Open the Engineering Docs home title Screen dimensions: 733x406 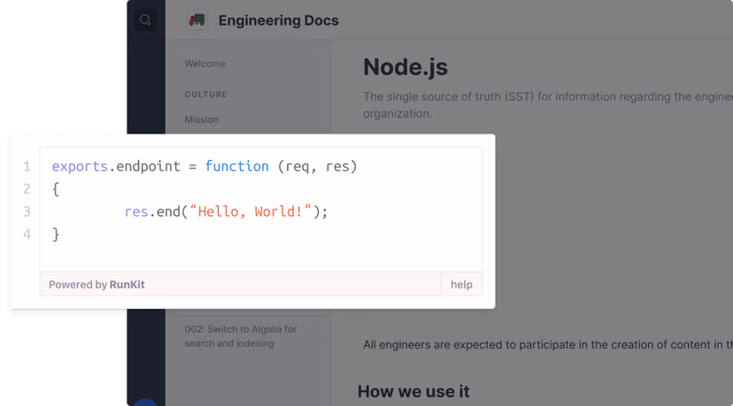(x=278, y=20)
